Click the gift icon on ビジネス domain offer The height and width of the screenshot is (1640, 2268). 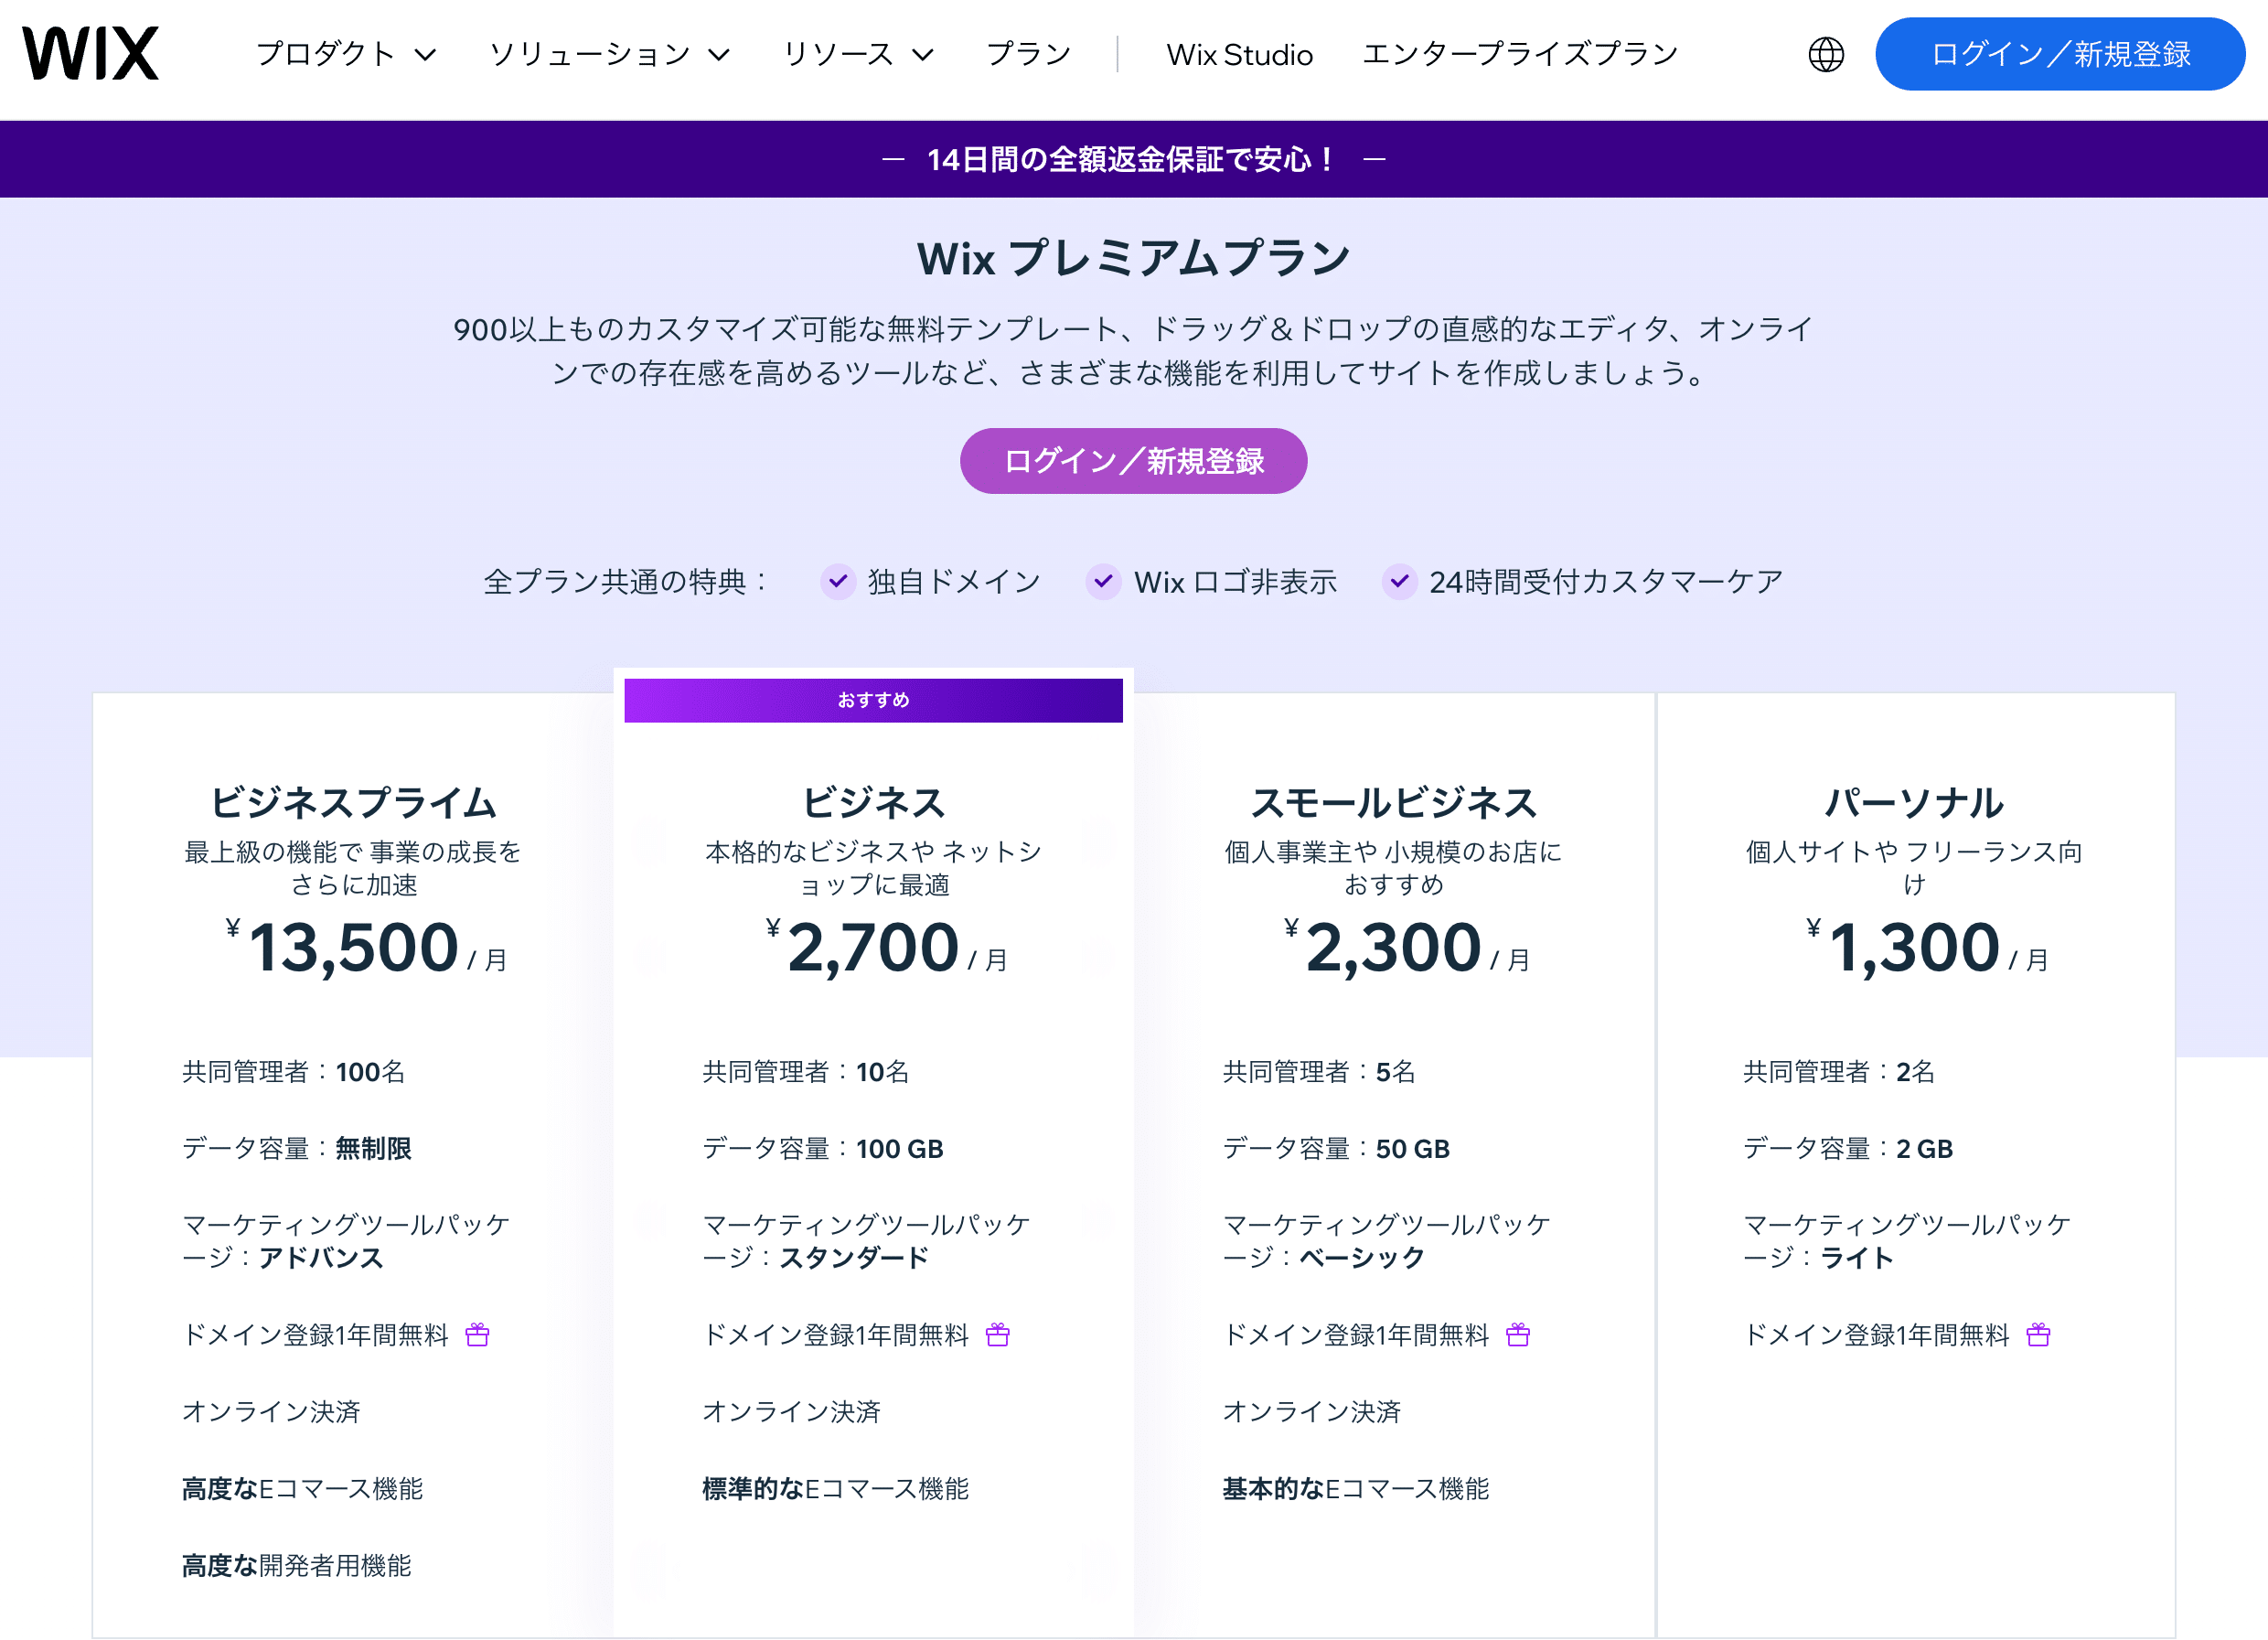tap(997, 1334)
